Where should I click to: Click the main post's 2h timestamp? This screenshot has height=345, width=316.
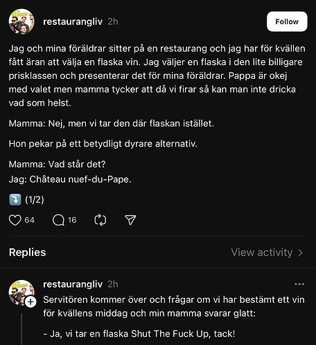(113, 21)
